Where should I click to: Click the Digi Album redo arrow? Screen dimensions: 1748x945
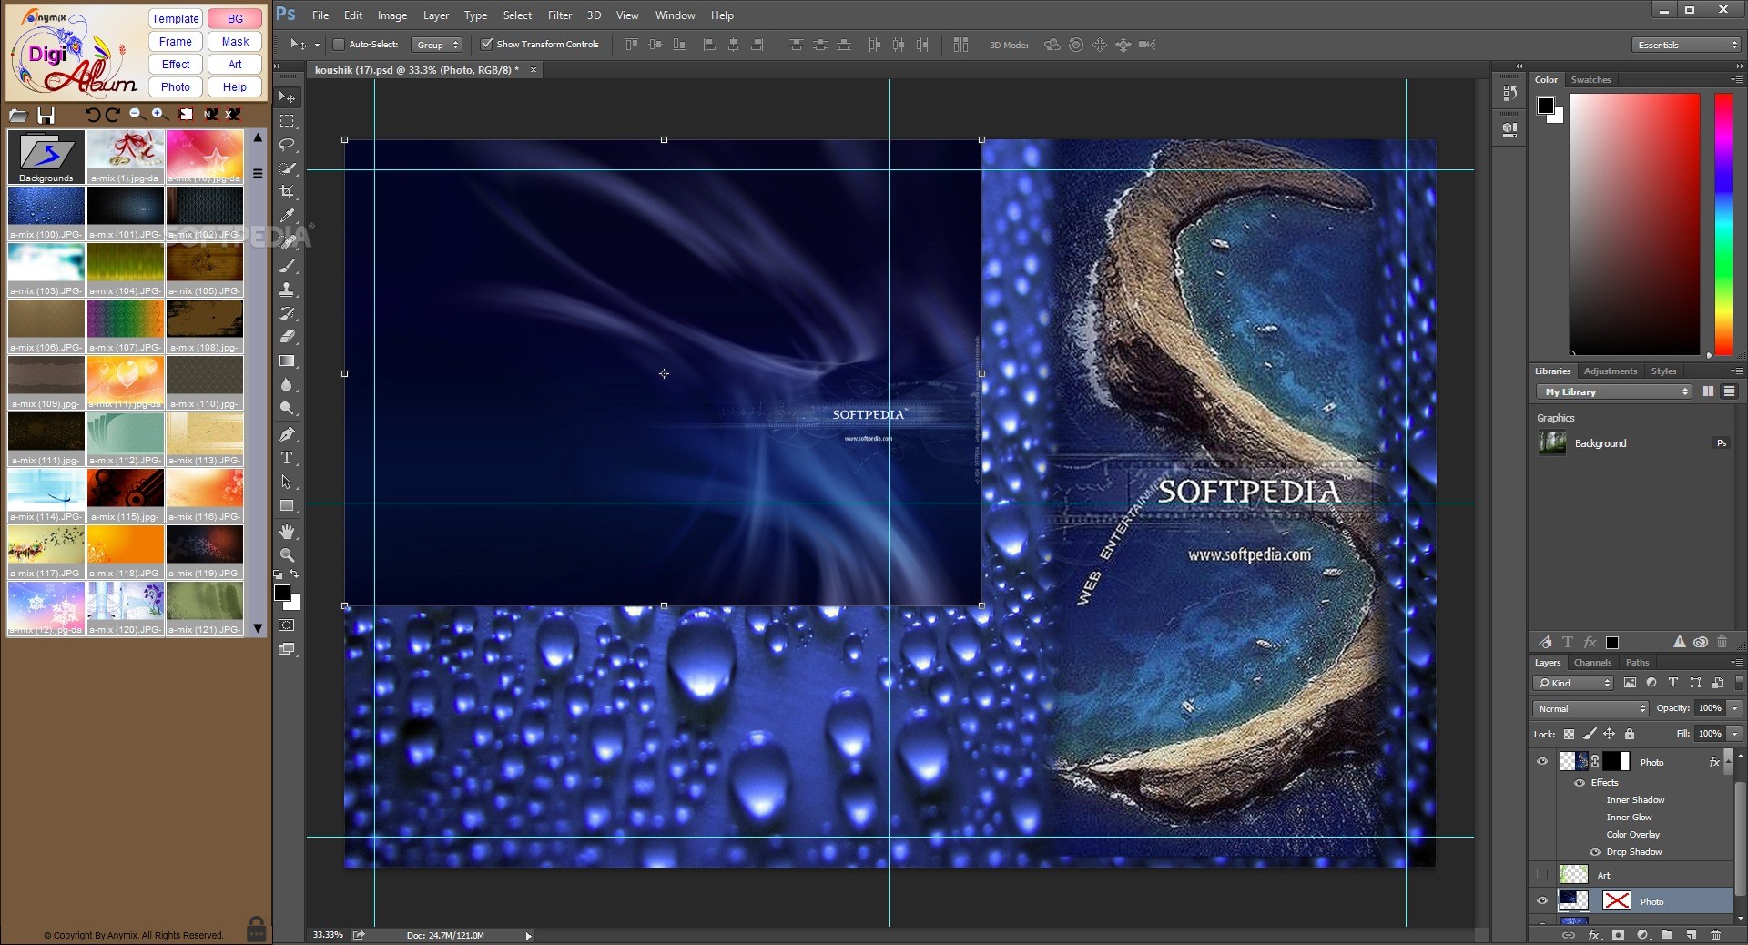coord(112,115)
